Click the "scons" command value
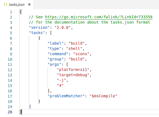This screenshot has width=159, height=117. pos(81,54)
